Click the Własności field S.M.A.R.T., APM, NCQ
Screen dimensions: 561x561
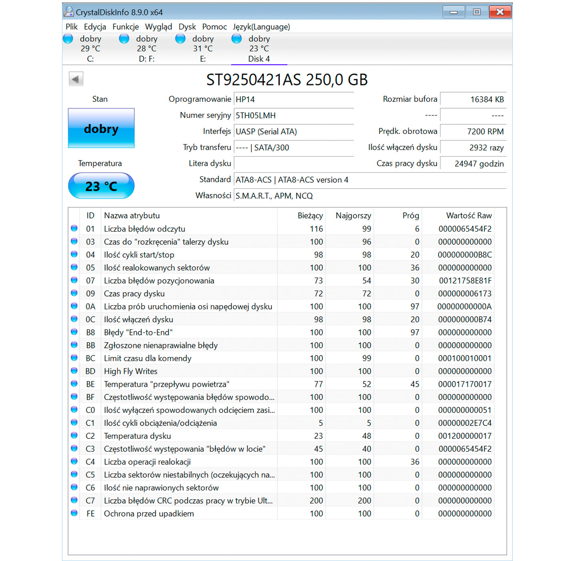point(370,196)
